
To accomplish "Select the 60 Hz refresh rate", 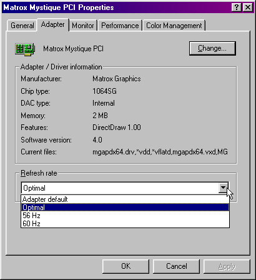I will (125, 224).
